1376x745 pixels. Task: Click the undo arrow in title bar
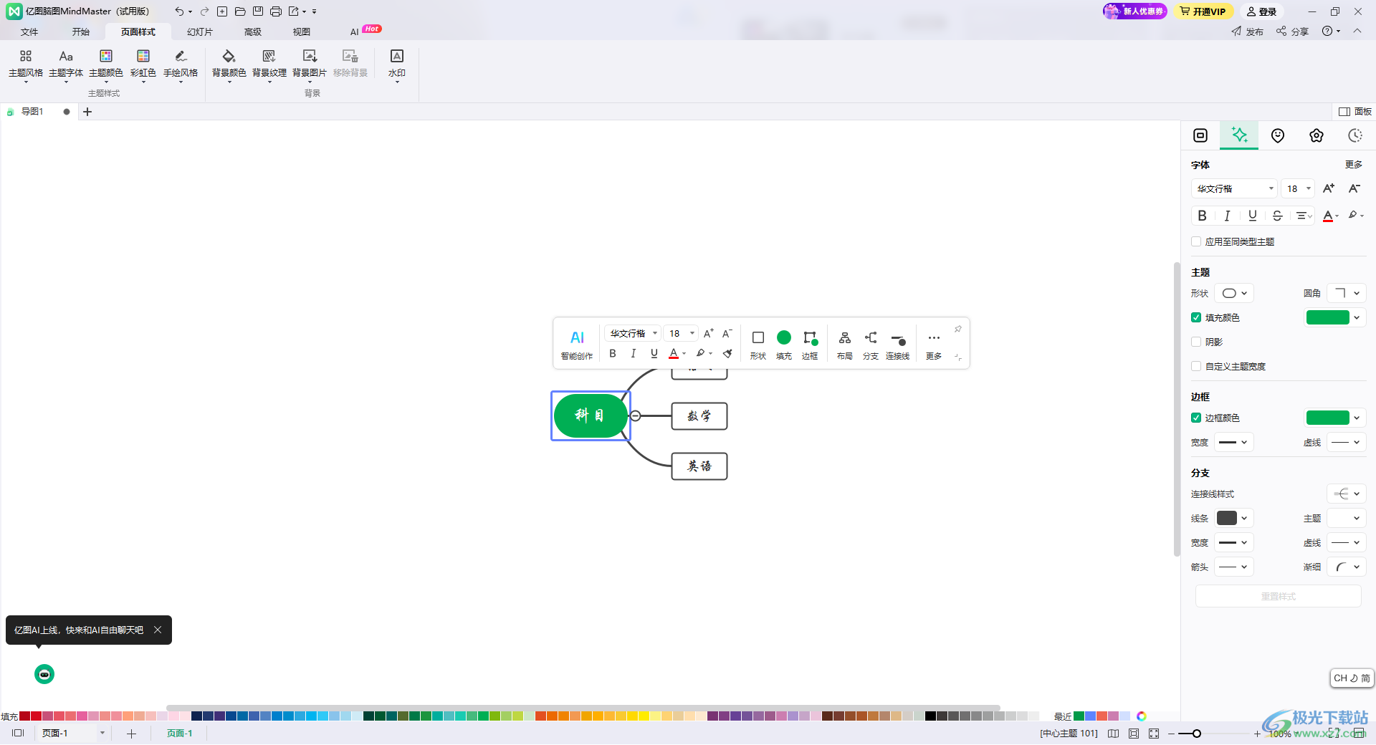[x=178, y=11]
